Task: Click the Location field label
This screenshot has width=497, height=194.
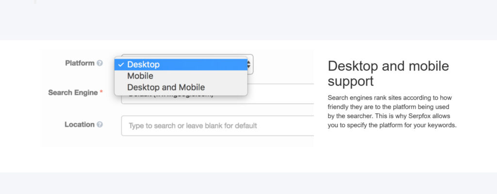Action: [x=79, y=125]
